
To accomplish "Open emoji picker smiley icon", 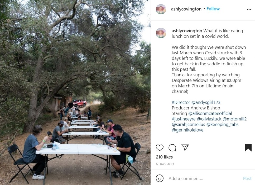I will pos(160,178).
